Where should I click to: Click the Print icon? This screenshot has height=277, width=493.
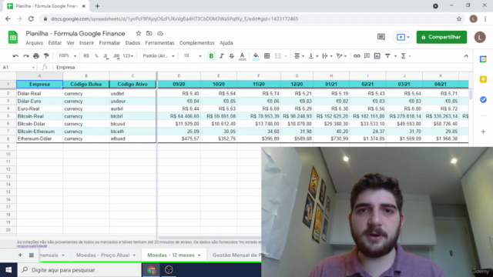36,56
